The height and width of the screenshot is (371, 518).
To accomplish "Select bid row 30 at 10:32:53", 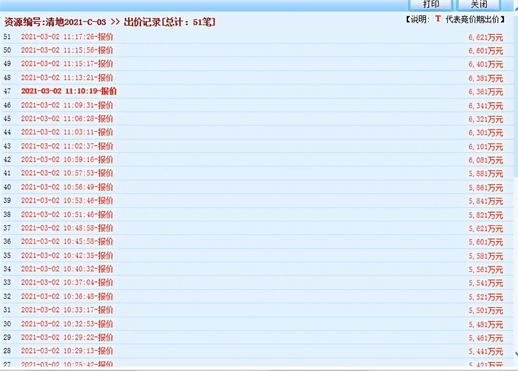I will coord(258,324).
